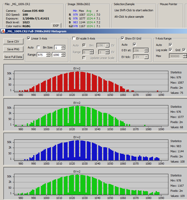Save the histogram as PNG

click(13, 49)
